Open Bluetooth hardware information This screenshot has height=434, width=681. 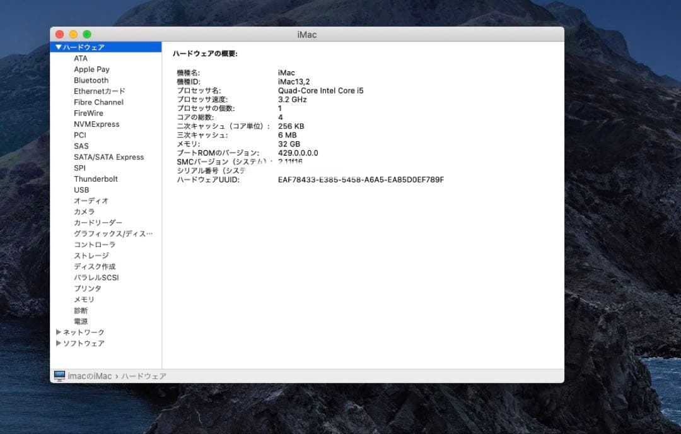(x=91, y=80)
